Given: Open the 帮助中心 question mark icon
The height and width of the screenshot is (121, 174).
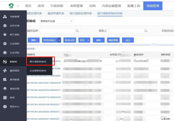Looking at the screenshot, I should point(5,107).
